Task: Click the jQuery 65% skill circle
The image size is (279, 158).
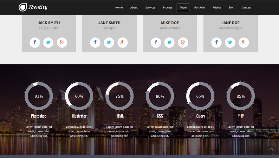Action: tap(200, 96)
